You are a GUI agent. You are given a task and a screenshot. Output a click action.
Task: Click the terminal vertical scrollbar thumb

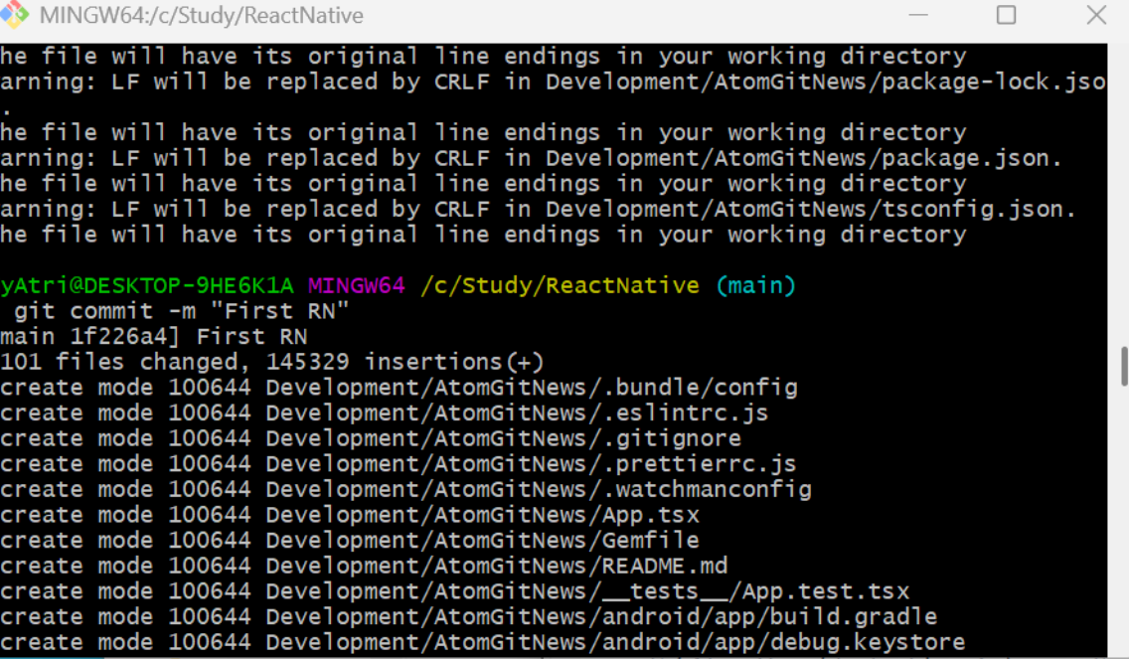tap(1124, 367)
